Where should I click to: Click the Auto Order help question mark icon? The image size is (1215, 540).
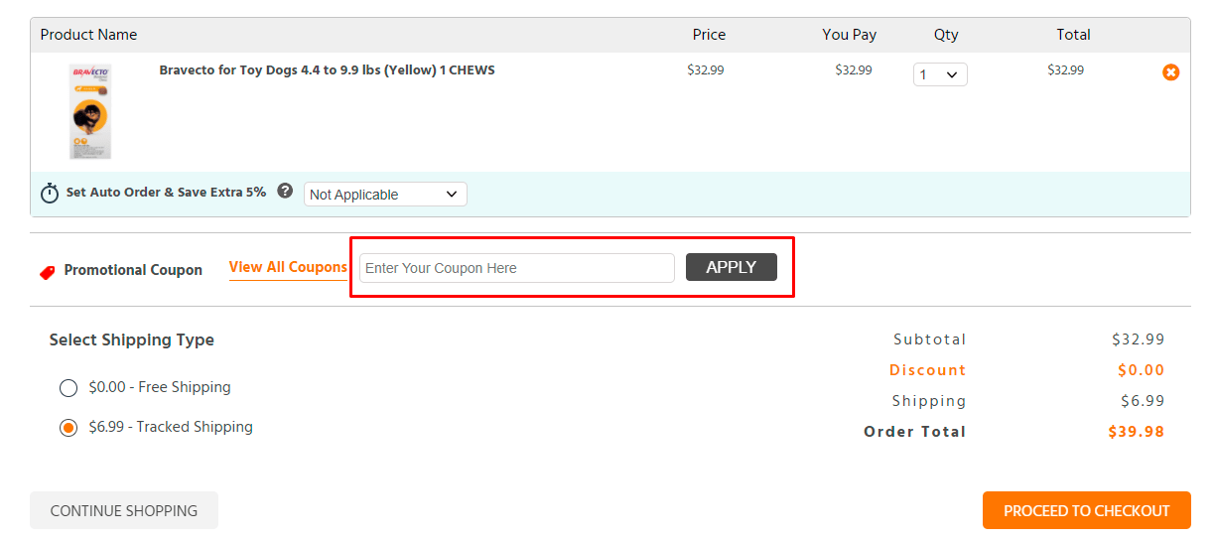coord(285,191)
